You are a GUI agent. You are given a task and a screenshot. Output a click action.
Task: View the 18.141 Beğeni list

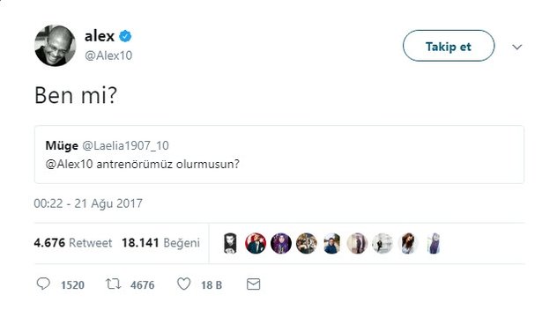click(160, 243)
